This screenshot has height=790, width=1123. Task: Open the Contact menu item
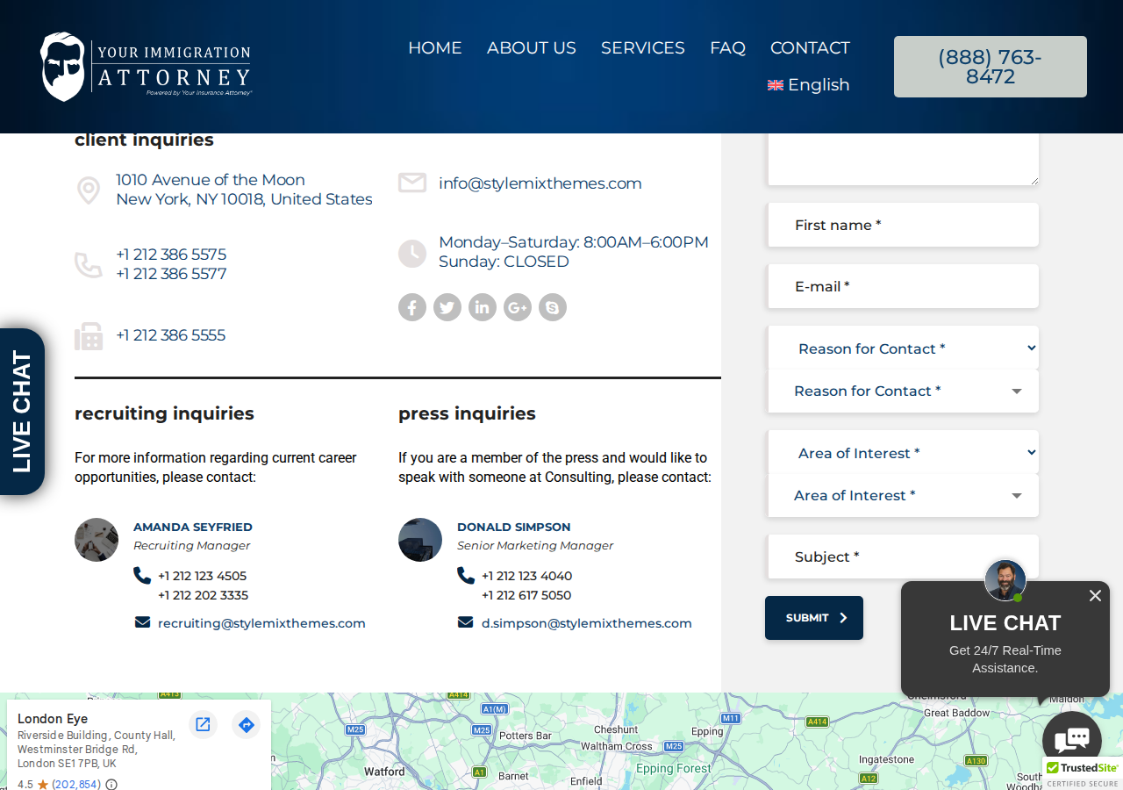point(811,48)
